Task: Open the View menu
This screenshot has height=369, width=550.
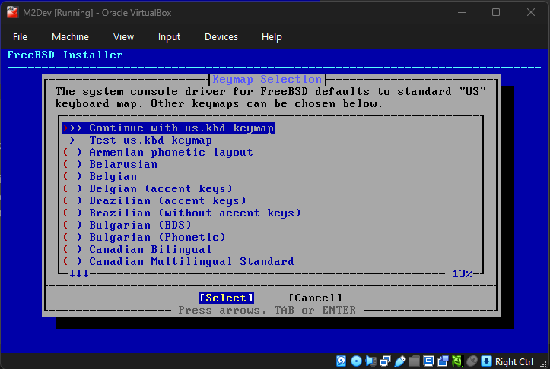Action: point(123,36)
